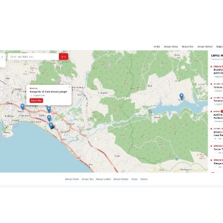
Task: Focus the map search input field
Action: pos(33,56)
